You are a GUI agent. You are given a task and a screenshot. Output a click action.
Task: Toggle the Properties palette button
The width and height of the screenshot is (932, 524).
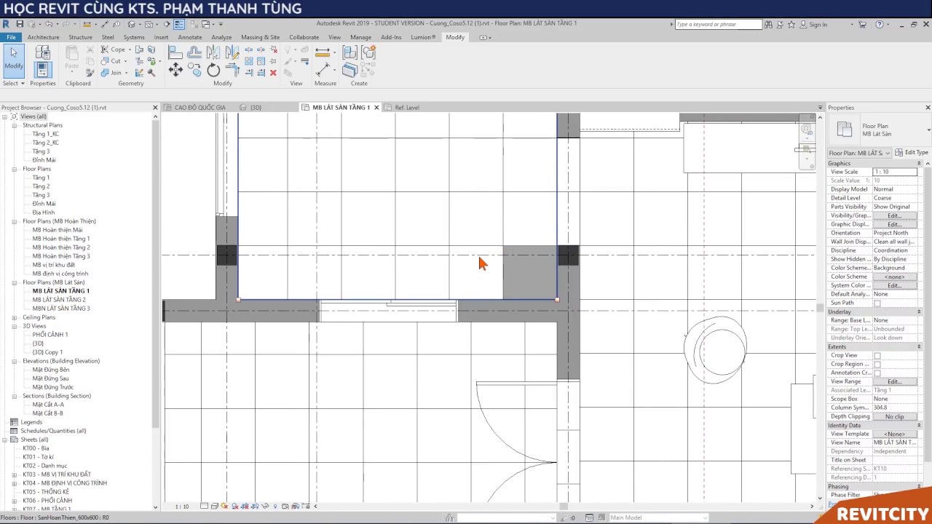(x=43, y=70)
